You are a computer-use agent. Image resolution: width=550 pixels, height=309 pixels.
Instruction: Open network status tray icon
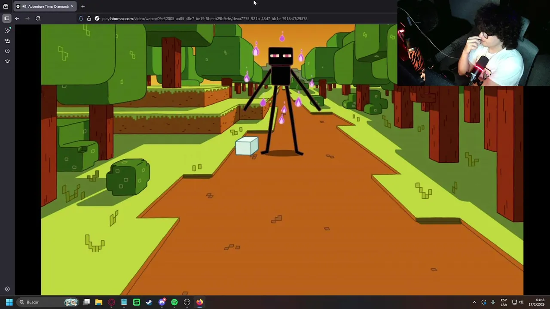514,302
